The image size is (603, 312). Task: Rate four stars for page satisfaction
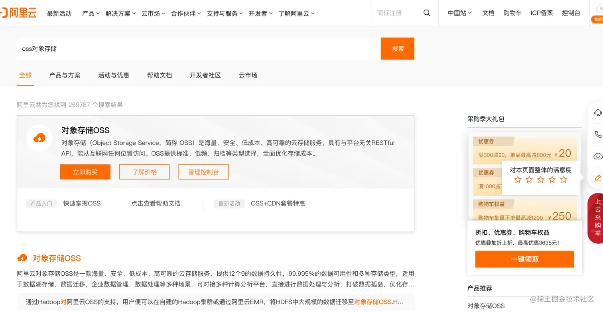click(x=552, y=180)
